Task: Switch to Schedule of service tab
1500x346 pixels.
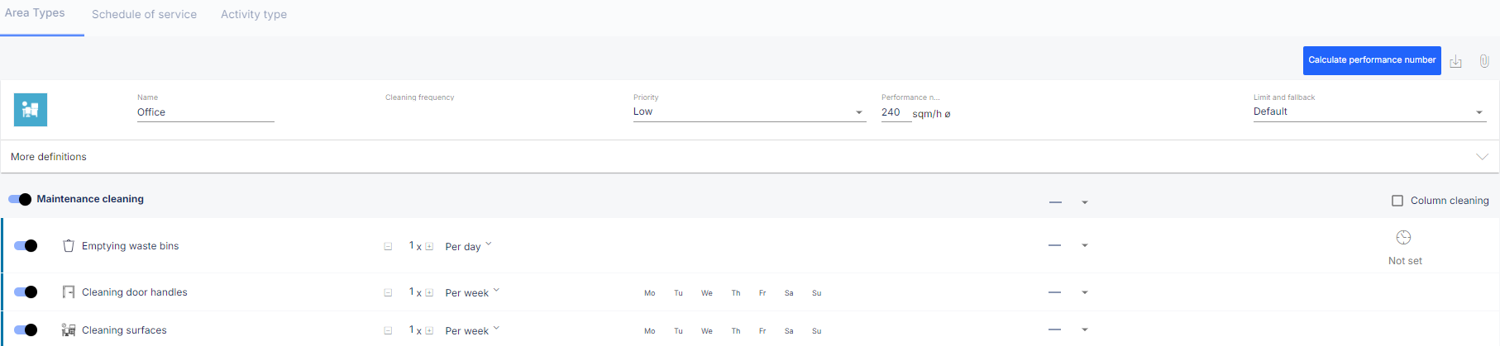Action: 144,15
